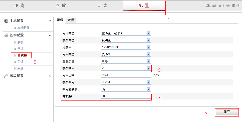Switch to the 音频 tab
This screenshot has width=242, height=122.
tap(71, 20)
